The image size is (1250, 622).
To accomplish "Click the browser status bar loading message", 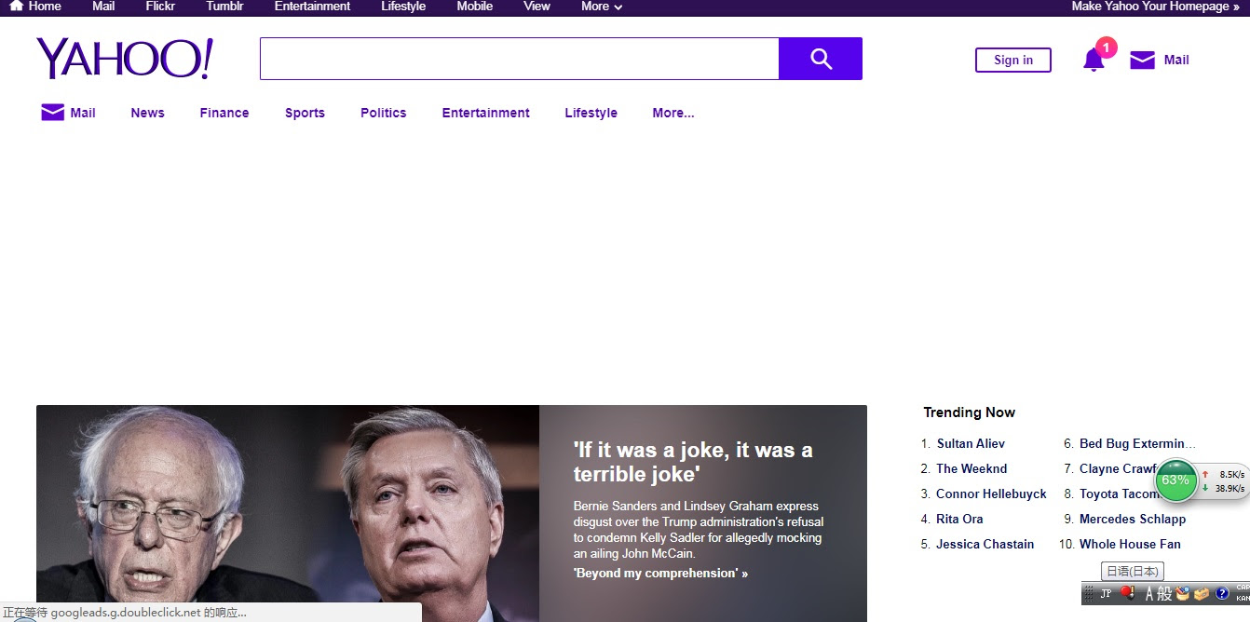I will (125, 613).
